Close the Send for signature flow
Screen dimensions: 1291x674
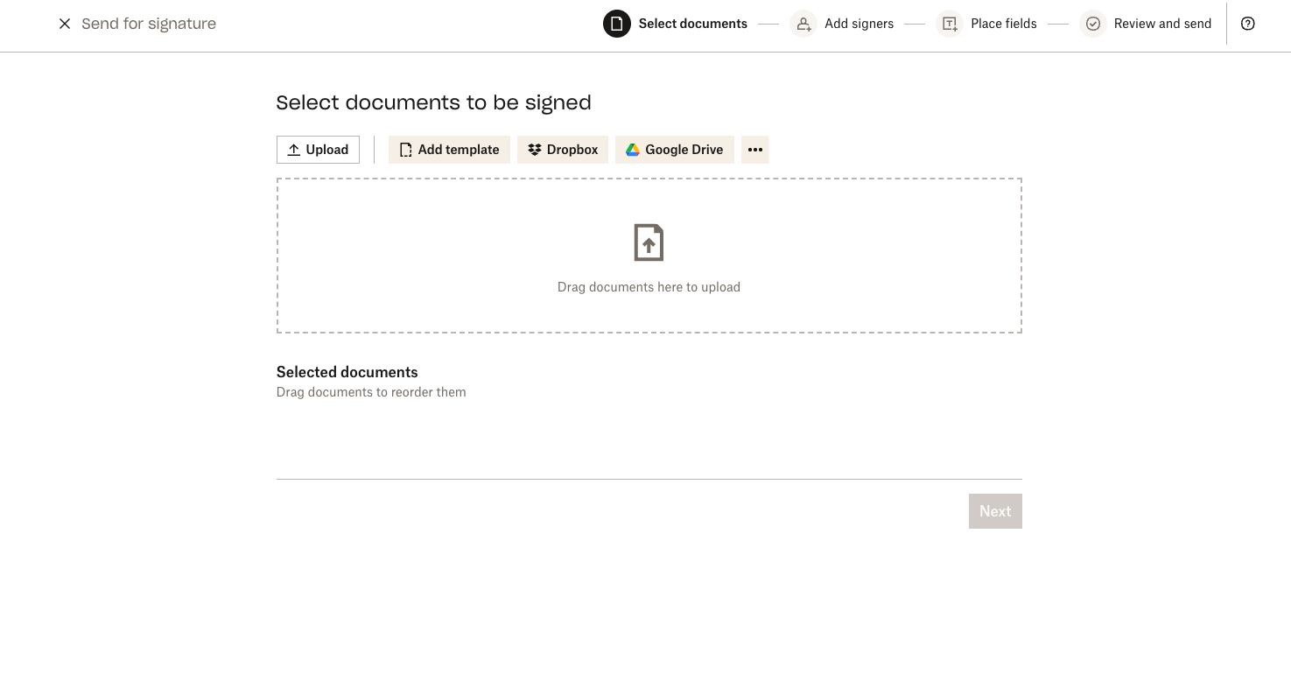[65, 24]
